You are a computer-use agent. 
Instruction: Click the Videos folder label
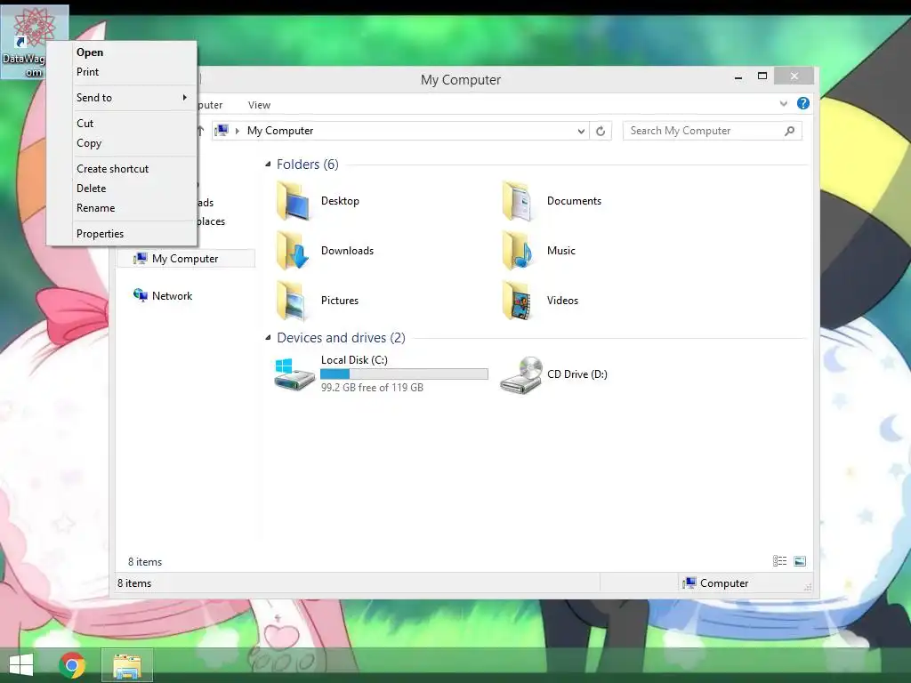(562, 301)
